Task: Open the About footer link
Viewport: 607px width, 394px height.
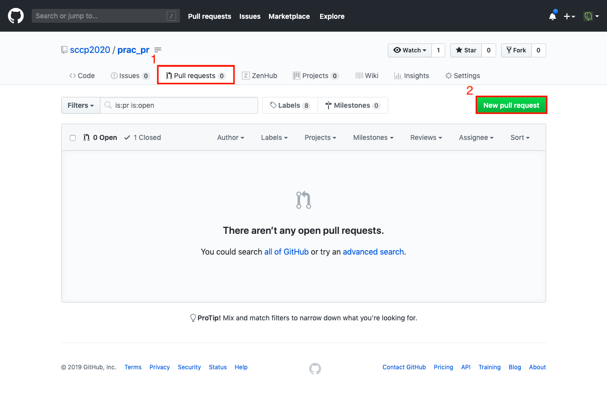Action: [x=538, y=367]
